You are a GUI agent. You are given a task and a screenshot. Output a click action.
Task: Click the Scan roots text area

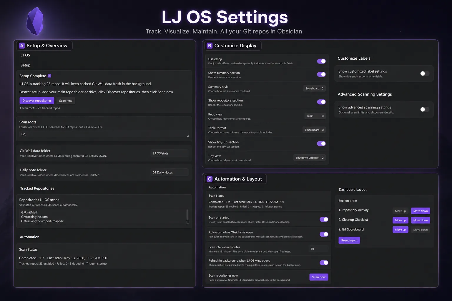104,134
